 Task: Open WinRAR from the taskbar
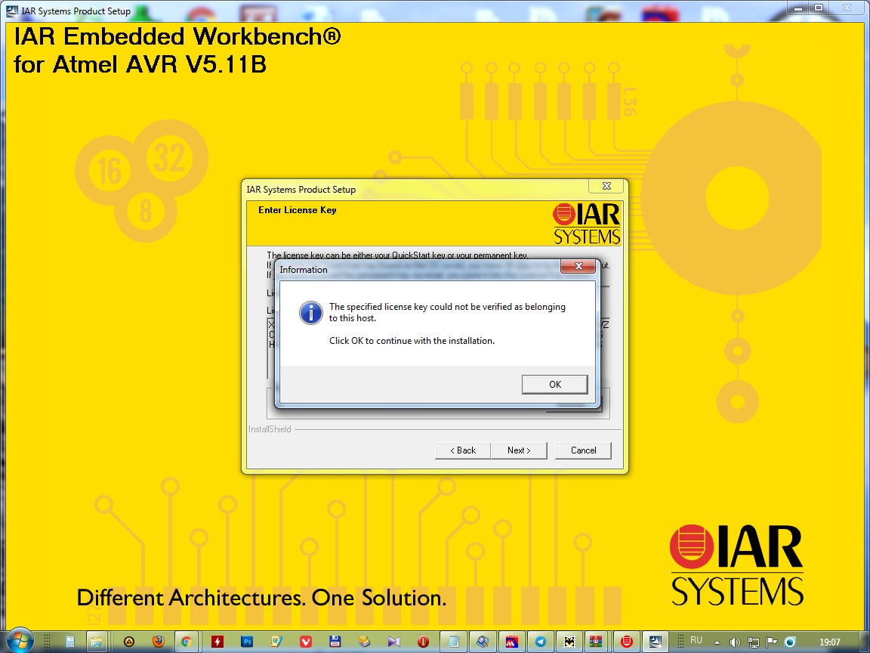[596, 642]
